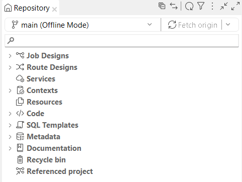Click the Documentation book icon
The width and height of the screenshot is (242, 182).
tap(20, 148)
